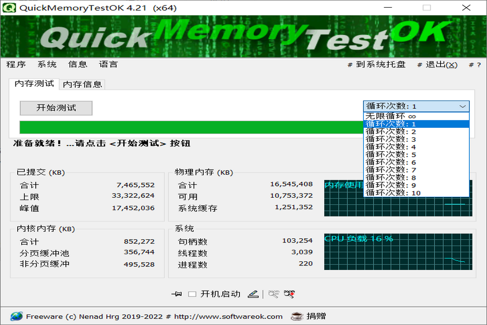Open the 语言 menu
The width and height of the screenshot is (487, 325).
109,64
